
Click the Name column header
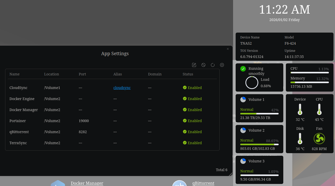tap(14, 74)
